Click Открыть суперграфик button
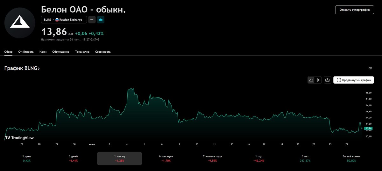 point(355,10)
